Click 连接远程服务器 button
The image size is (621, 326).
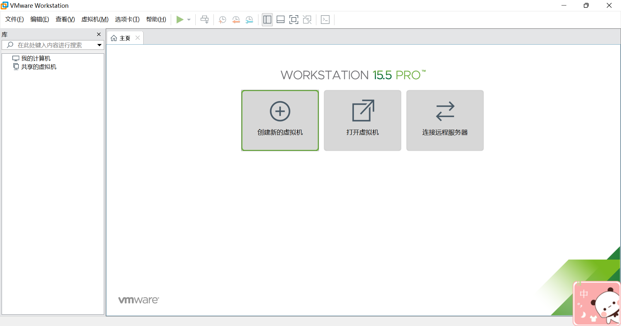[445, 120]
